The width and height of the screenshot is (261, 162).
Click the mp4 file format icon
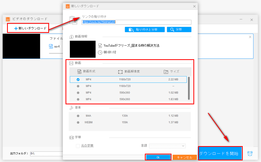pyautogui.click(x=51, y=46)
